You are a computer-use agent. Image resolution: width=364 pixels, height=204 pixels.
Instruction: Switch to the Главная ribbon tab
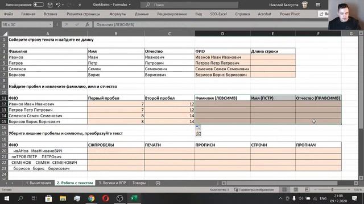[28, 14]
